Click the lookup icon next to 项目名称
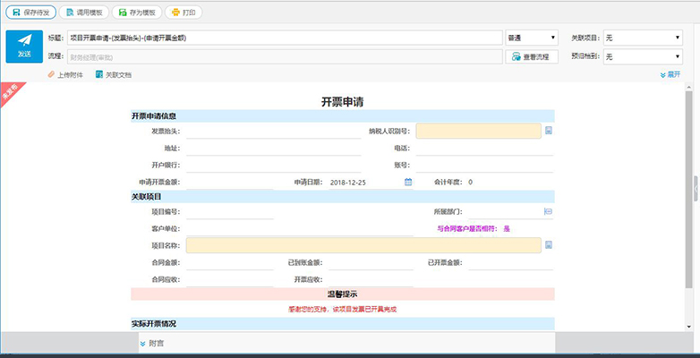The height and width of the screenshot is (358, 700). click(x=549, y=244)
